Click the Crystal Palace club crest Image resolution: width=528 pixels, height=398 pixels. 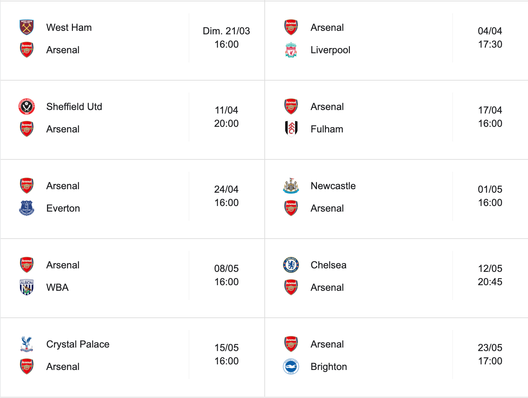pos(27,344)
